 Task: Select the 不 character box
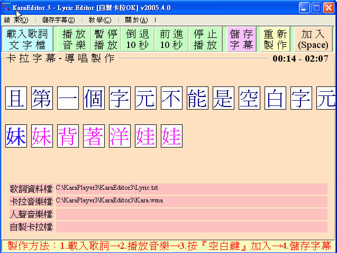coord(171,98)
